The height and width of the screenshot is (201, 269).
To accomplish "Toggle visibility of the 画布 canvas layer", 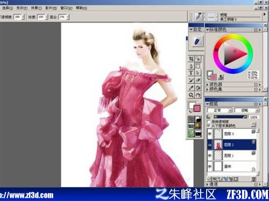I will pos(210,167).
